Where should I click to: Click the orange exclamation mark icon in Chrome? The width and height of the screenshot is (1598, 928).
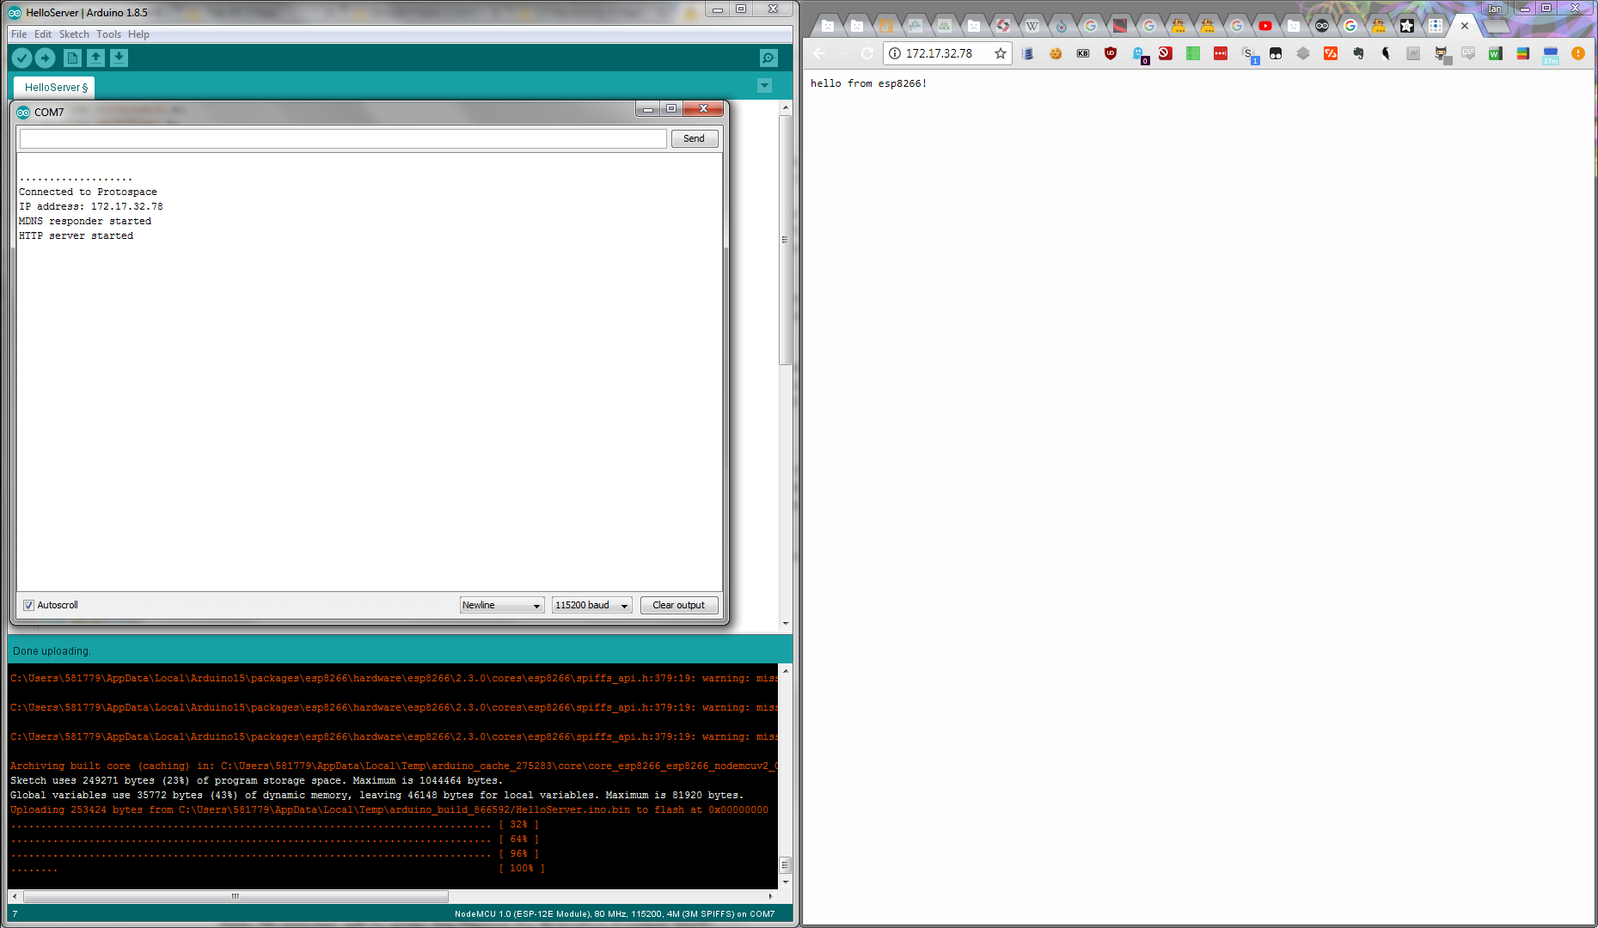1578,53
